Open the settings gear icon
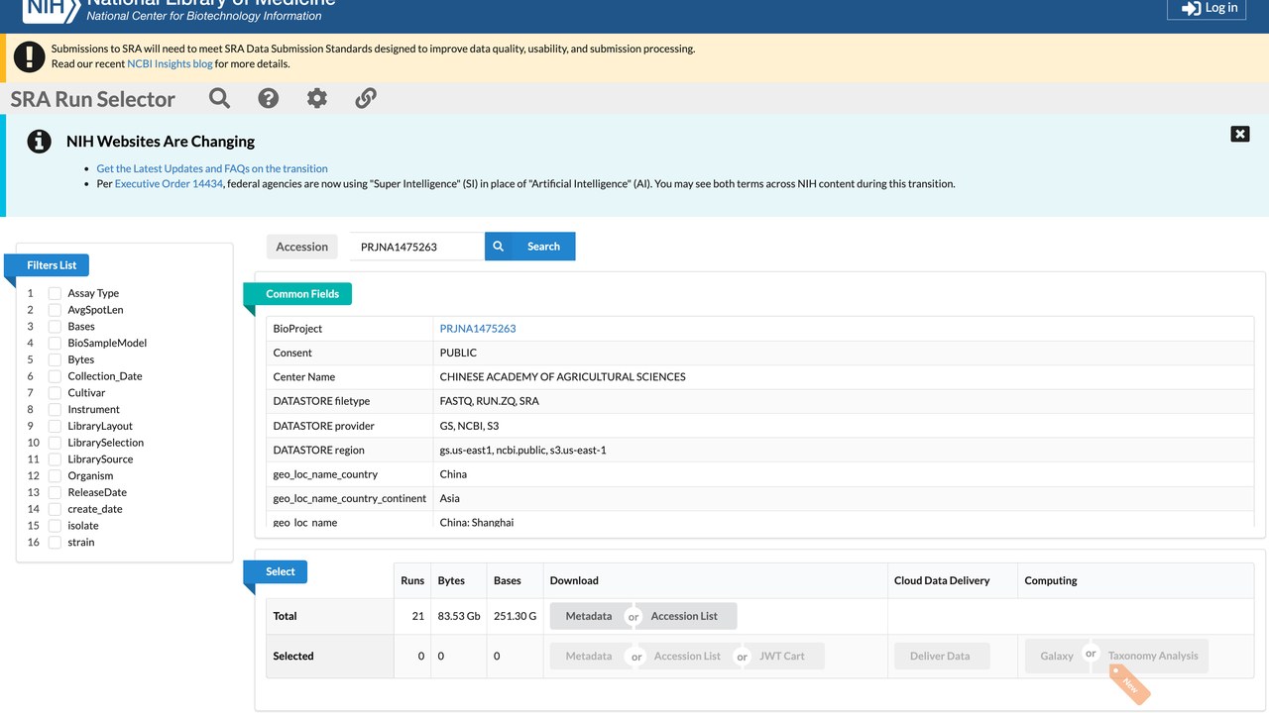 [317, 98]
